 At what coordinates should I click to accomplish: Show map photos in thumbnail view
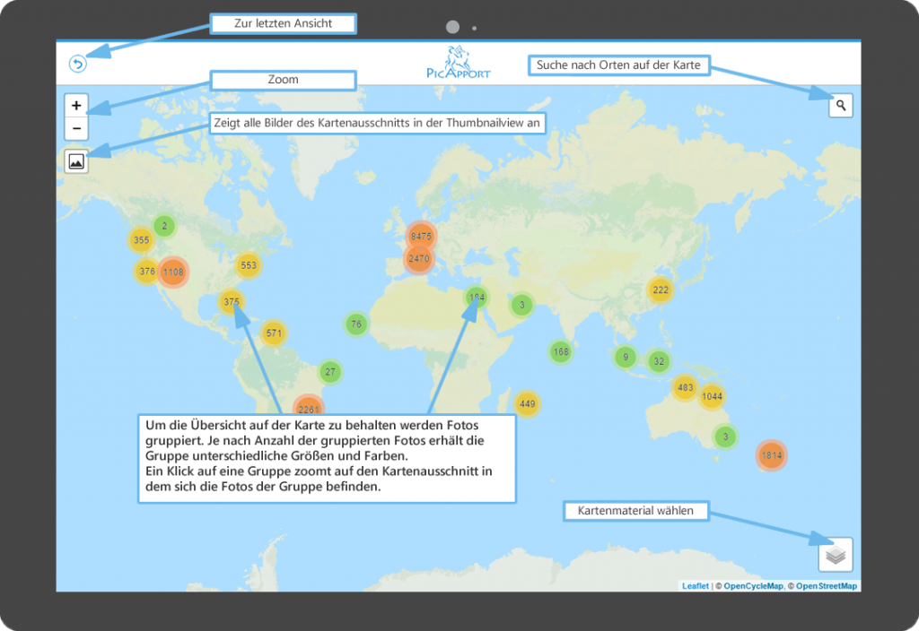point(76,161)
